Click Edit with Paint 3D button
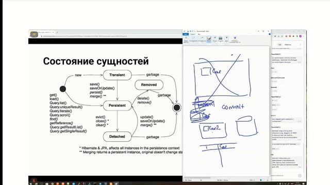Viewport: 330px width, 185px height. [235, 39]
